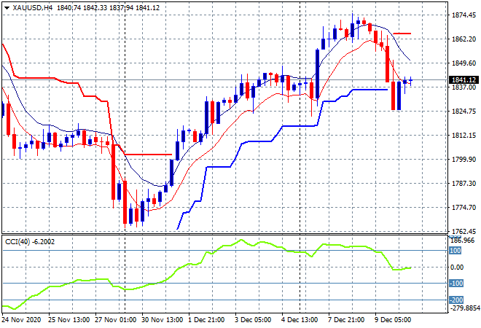Click the large blue candle after 4 Dec 13:00

317,74
